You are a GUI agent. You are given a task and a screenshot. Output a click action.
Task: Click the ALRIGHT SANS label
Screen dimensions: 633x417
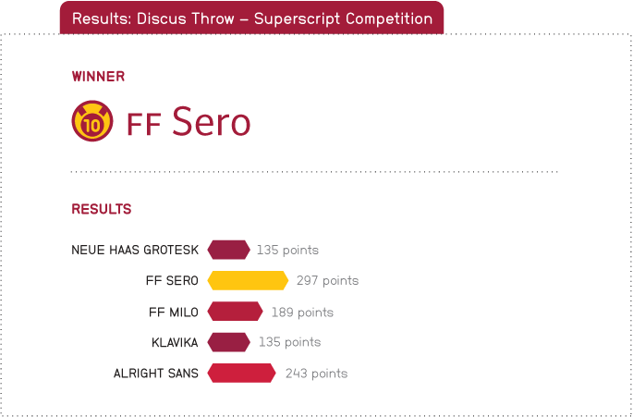pyautogui.click(x=156, y=374)
